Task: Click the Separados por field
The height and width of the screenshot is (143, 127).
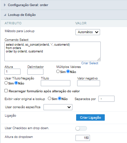Action: coord(106,99)
